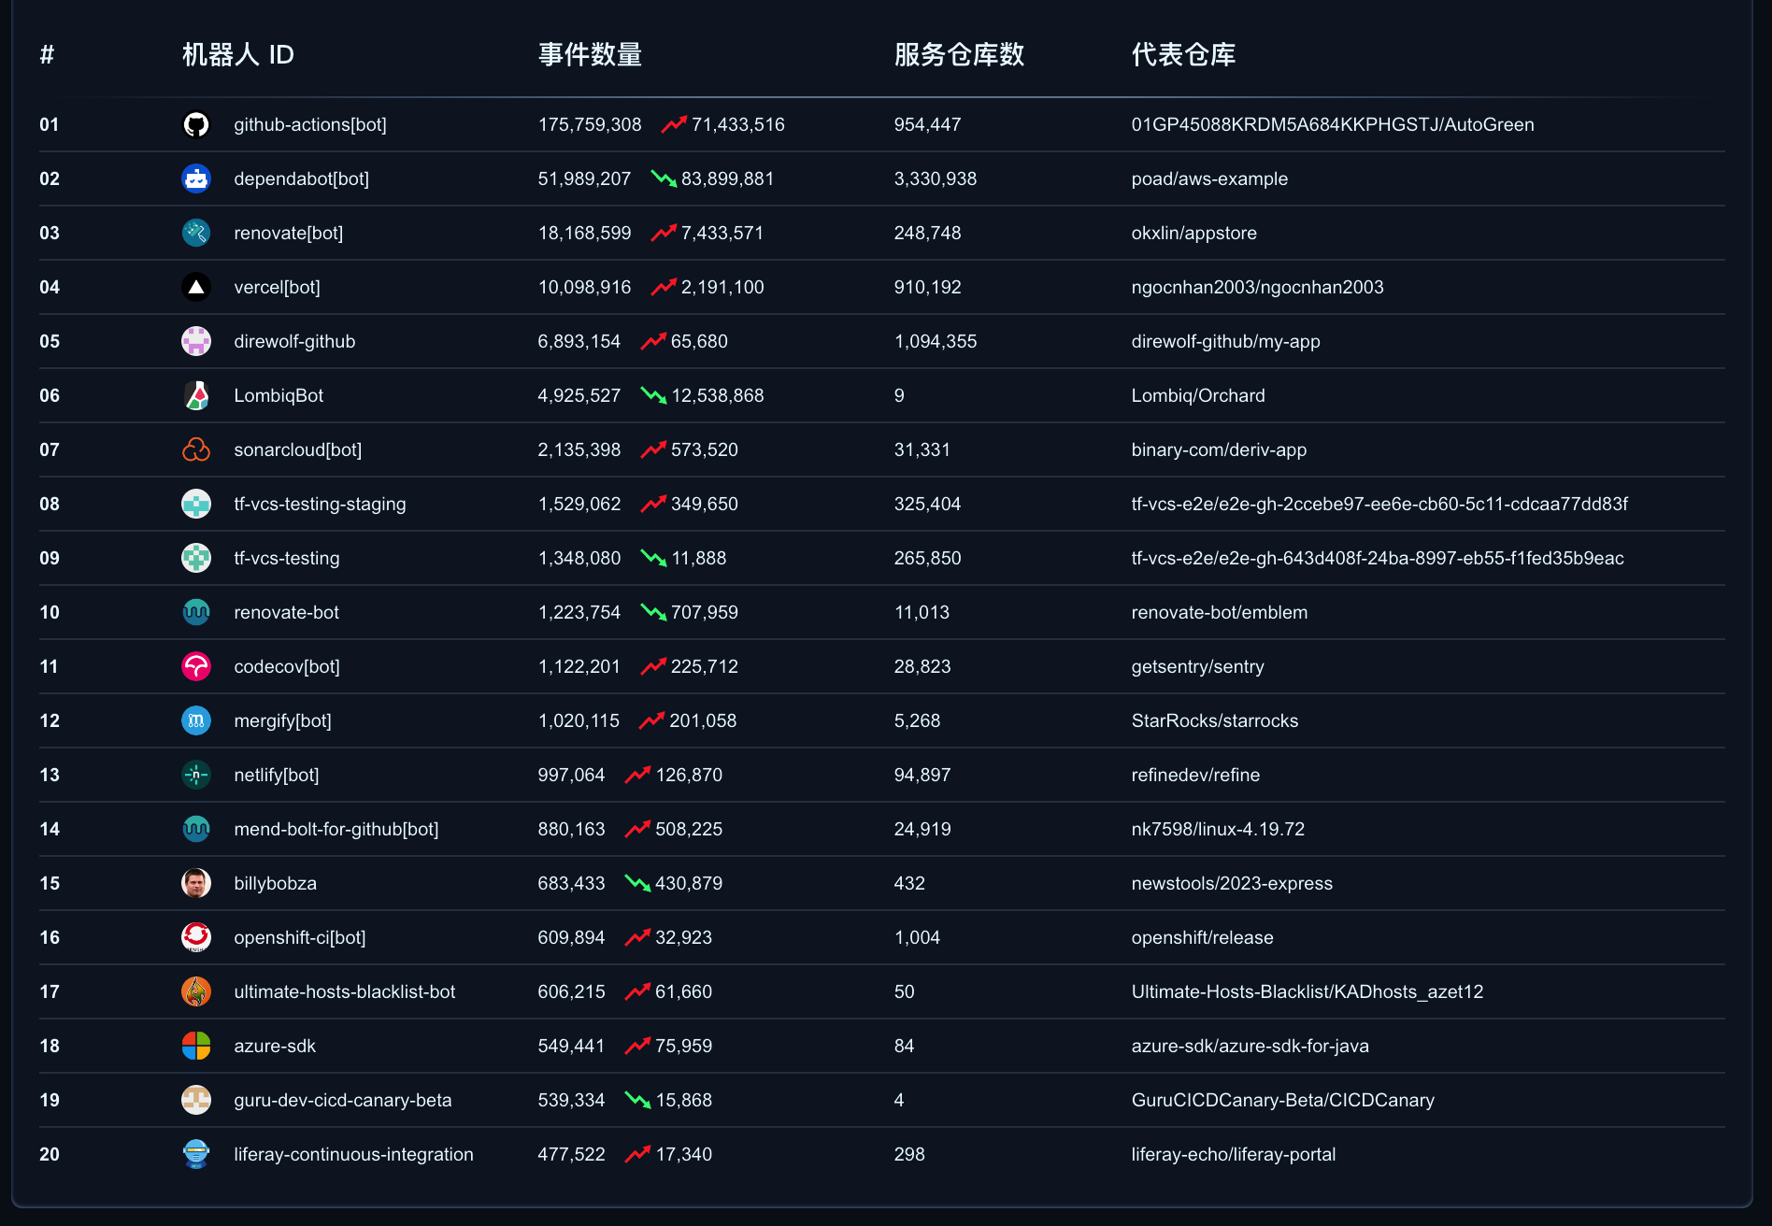Open the renovate[bot] name
Screen dimensions: 1772x1226
[289, 233]
